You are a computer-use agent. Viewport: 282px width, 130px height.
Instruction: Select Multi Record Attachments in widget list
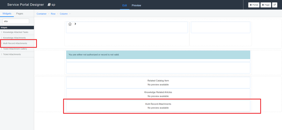click(17, 43)
